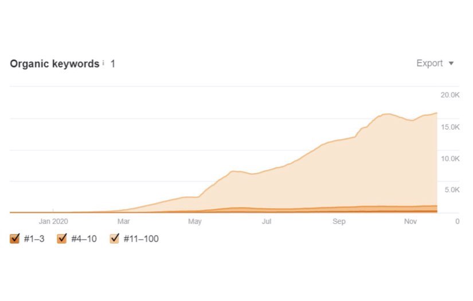Disable the #11–100 positions checkbox
The width and height of the screenshot is (473, 301).
(x=114, y=239)
